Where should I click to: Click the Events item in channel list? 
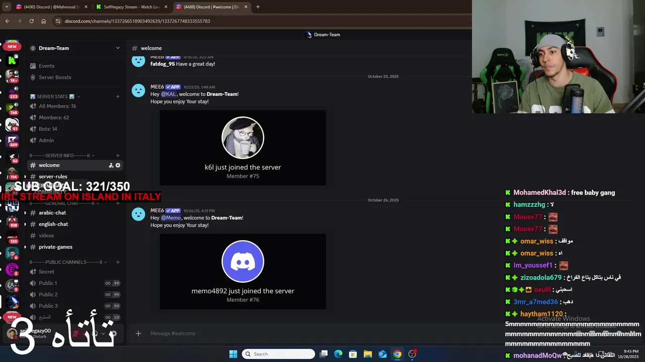(75, 66)
